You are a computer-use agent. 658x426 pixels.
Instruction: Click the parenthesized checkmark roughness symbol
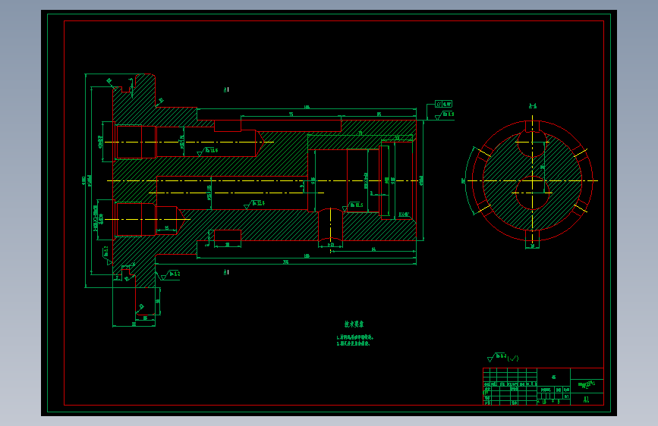513,359
